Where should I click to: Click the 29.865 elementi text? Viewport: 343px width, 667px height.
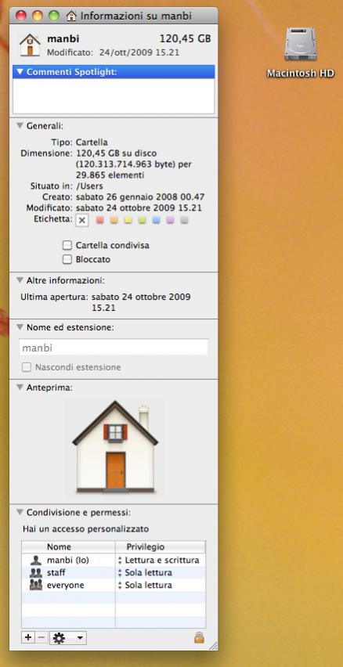(110, 175)
